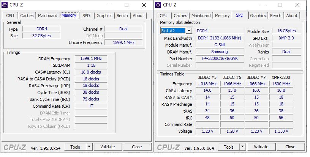
Task: Open Graphics tab in right window
Action: point(258,16)
